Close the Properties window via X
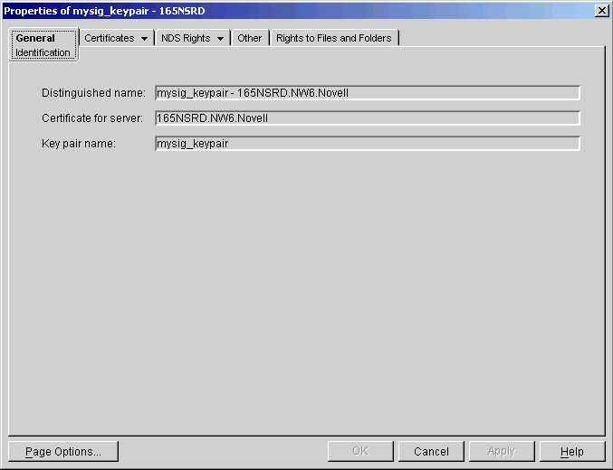The image size is (613, 470). [601, 11]
